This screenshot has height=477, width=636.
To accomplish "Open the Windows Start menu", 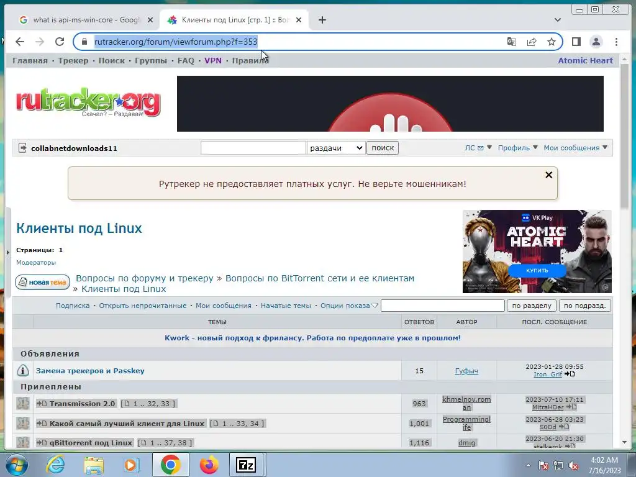I will tap(17, 465).
